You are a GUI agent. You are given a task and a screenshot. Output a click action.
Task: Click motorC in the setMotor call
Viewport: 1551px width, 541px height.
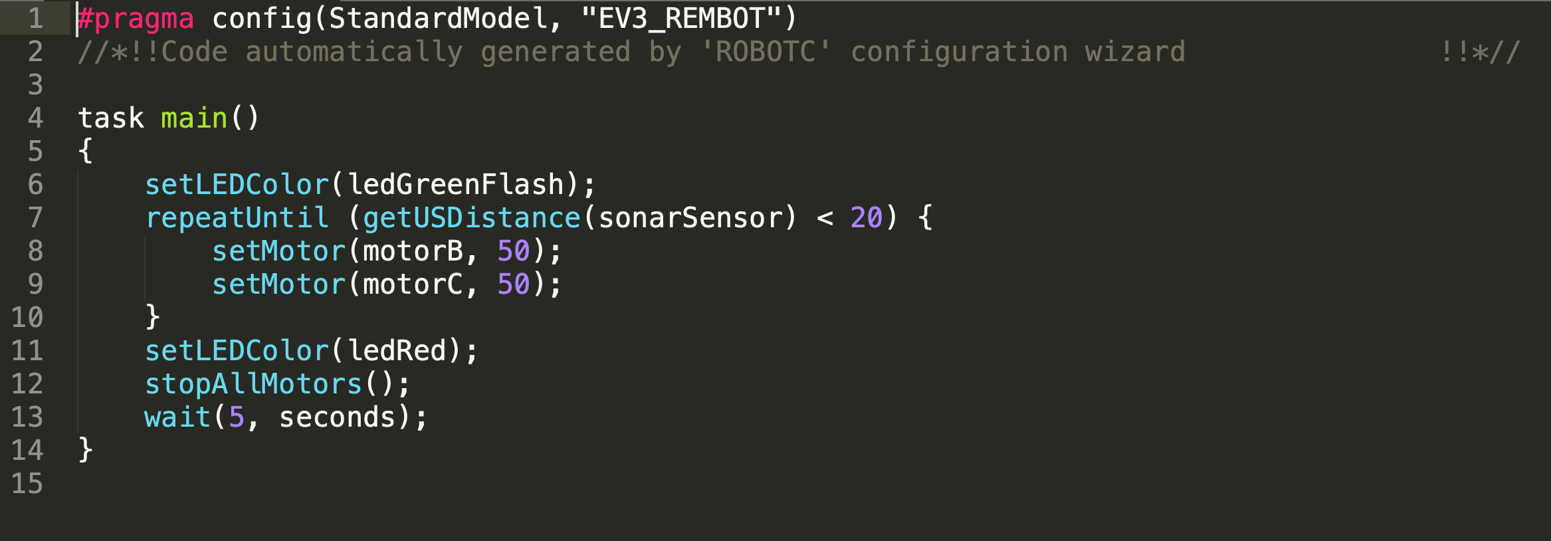pos(413,284)
